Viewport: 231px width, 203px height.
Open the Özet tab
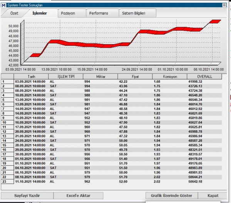[x=14, y=13]
